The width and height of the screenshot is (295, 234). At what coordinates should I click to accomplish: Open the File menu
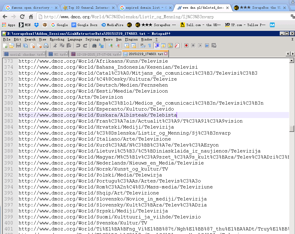click(7, 40)
